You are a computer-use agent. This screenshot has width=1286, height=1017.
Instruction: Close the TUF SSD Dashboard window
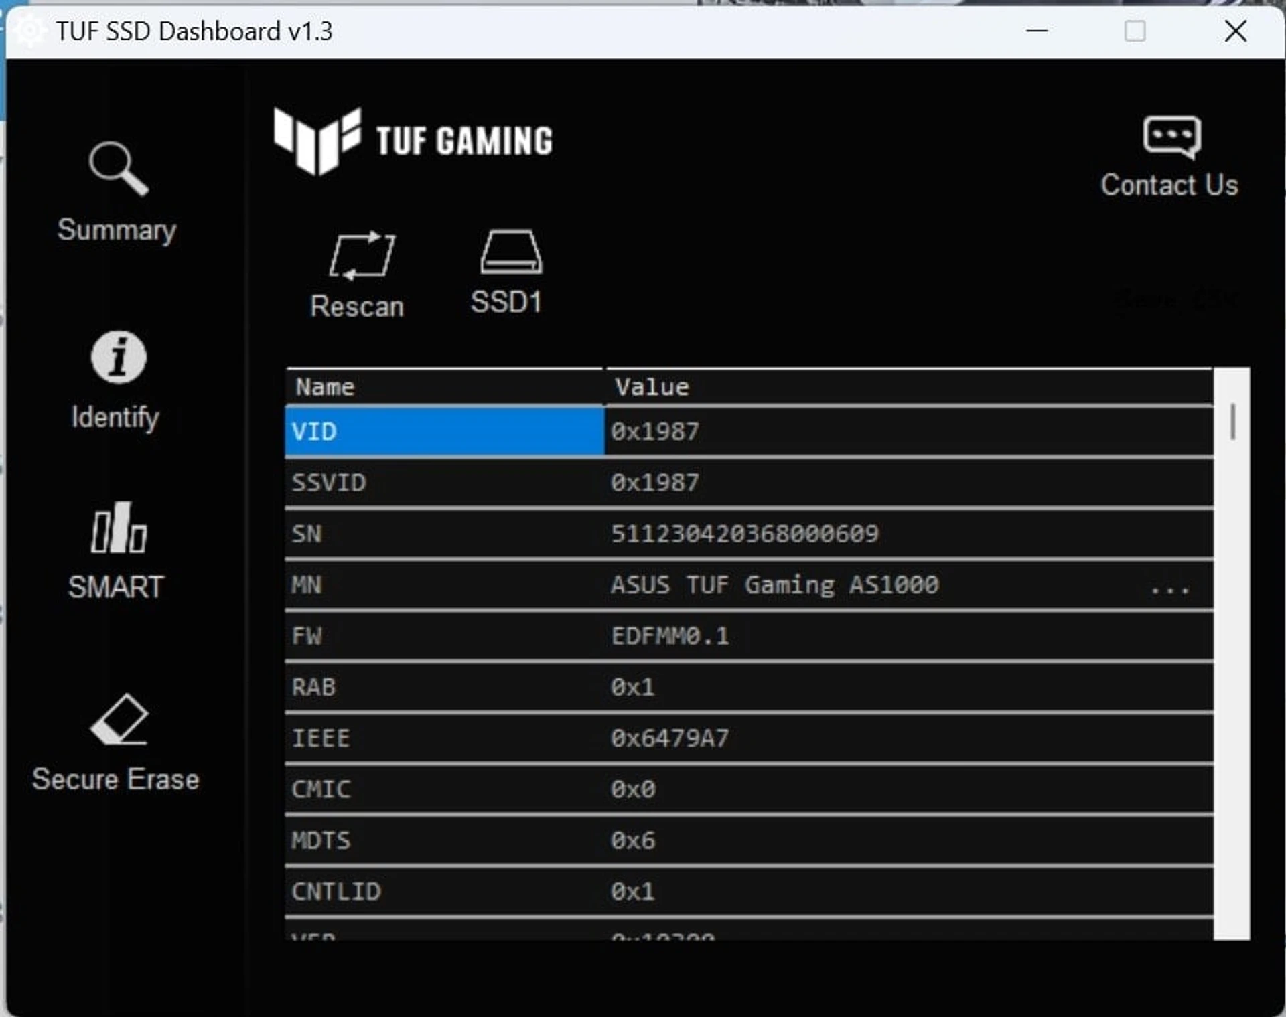[1235, 31]
